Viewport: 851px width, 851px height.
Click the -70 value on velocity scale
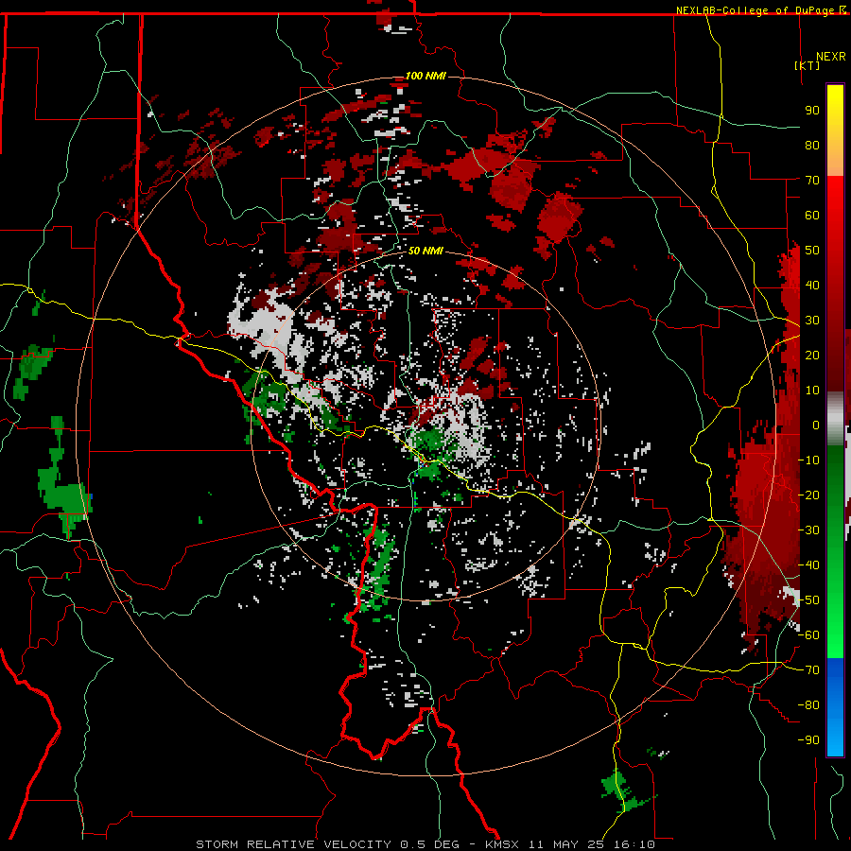[x=808, y=670]
